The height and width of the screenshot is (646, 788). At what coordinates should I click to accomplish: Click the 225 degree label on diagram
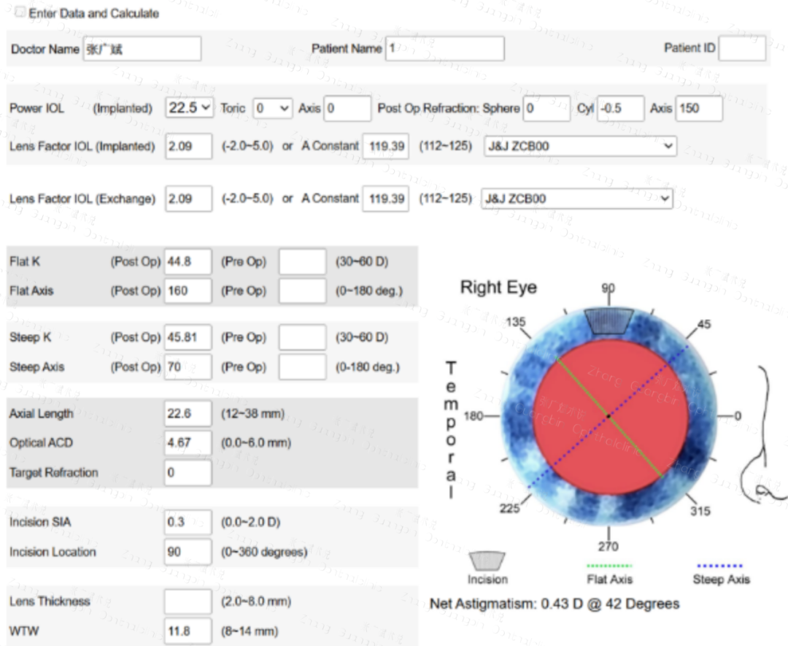click(509, 508)
